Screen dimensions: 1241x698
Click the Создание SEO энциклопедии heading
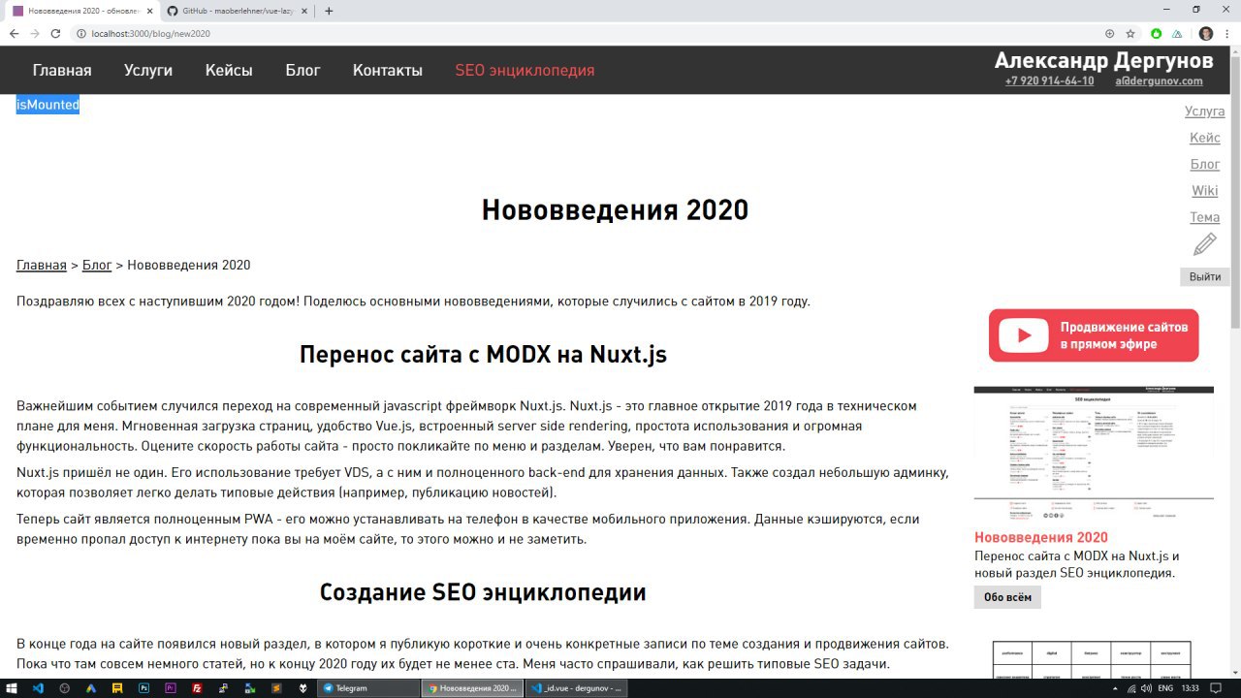pyautogui.click(x=483, y=592)
